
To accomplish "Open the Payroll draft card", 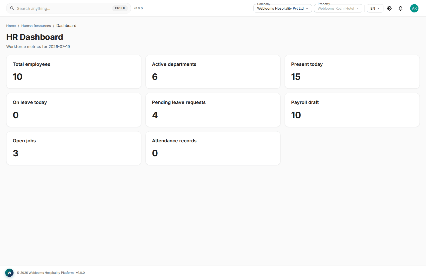I will click(352, 110).
